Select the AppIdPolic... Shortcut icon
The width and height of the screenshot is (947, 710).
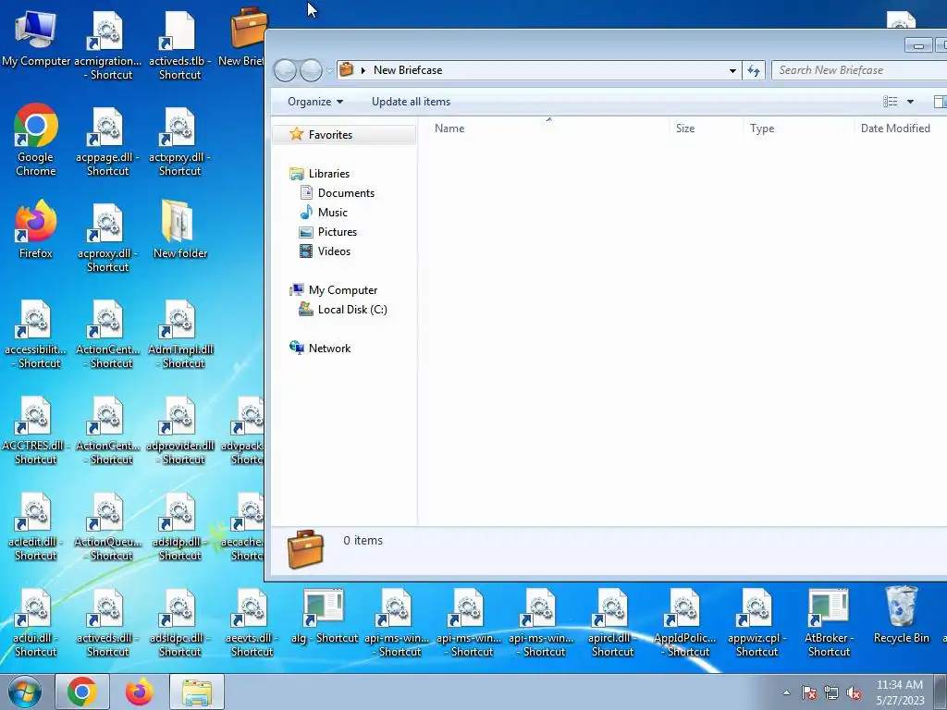[685, 622]
